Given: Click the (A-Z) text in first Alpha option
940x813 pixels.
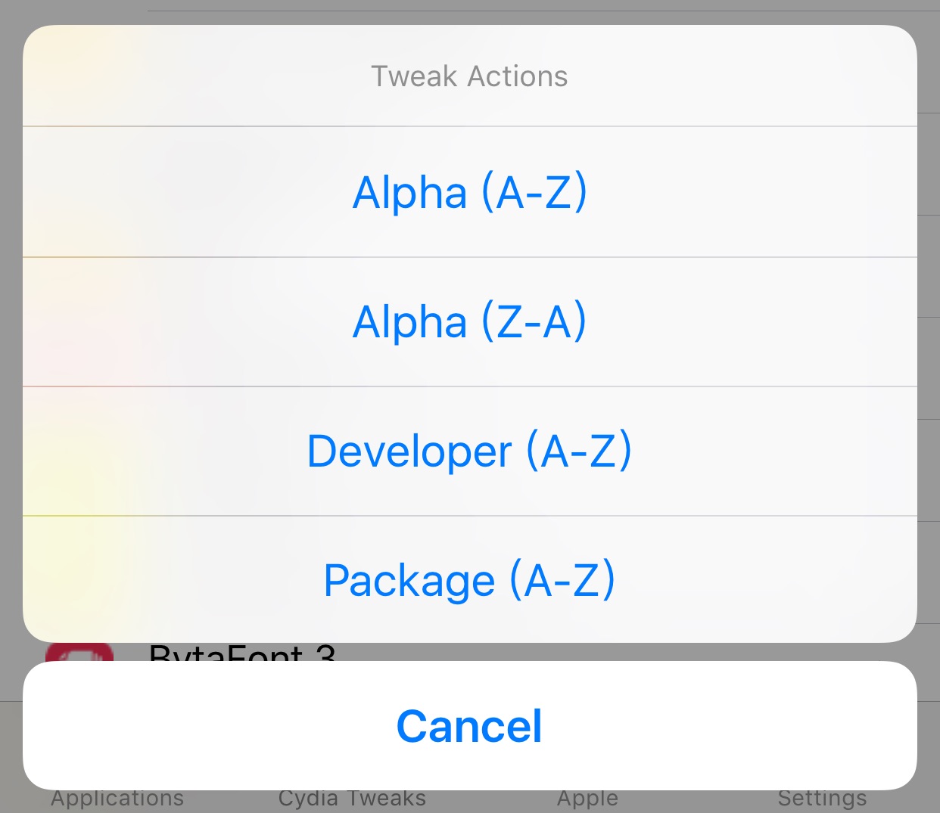Looking at the screenshot, I should click(534, 192).
